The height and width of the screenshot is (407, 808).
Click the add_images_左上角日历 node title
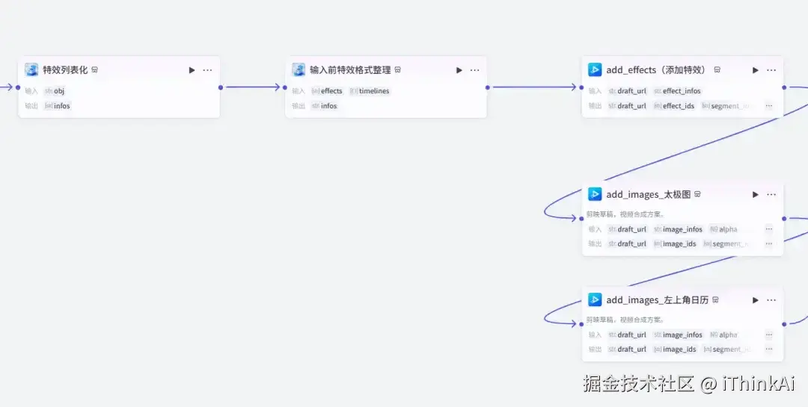(658, 300)
